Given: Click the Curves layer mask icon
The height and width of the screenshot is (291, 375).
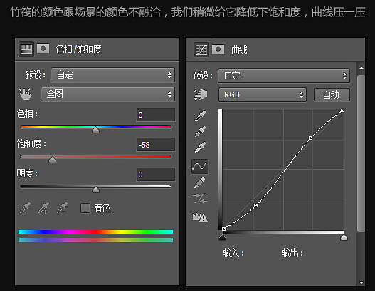Looking at the screenshot, I should coord(218,50).
